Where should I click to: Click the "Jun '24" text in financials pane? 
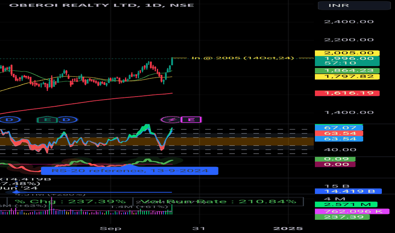[x=19, y=188]
